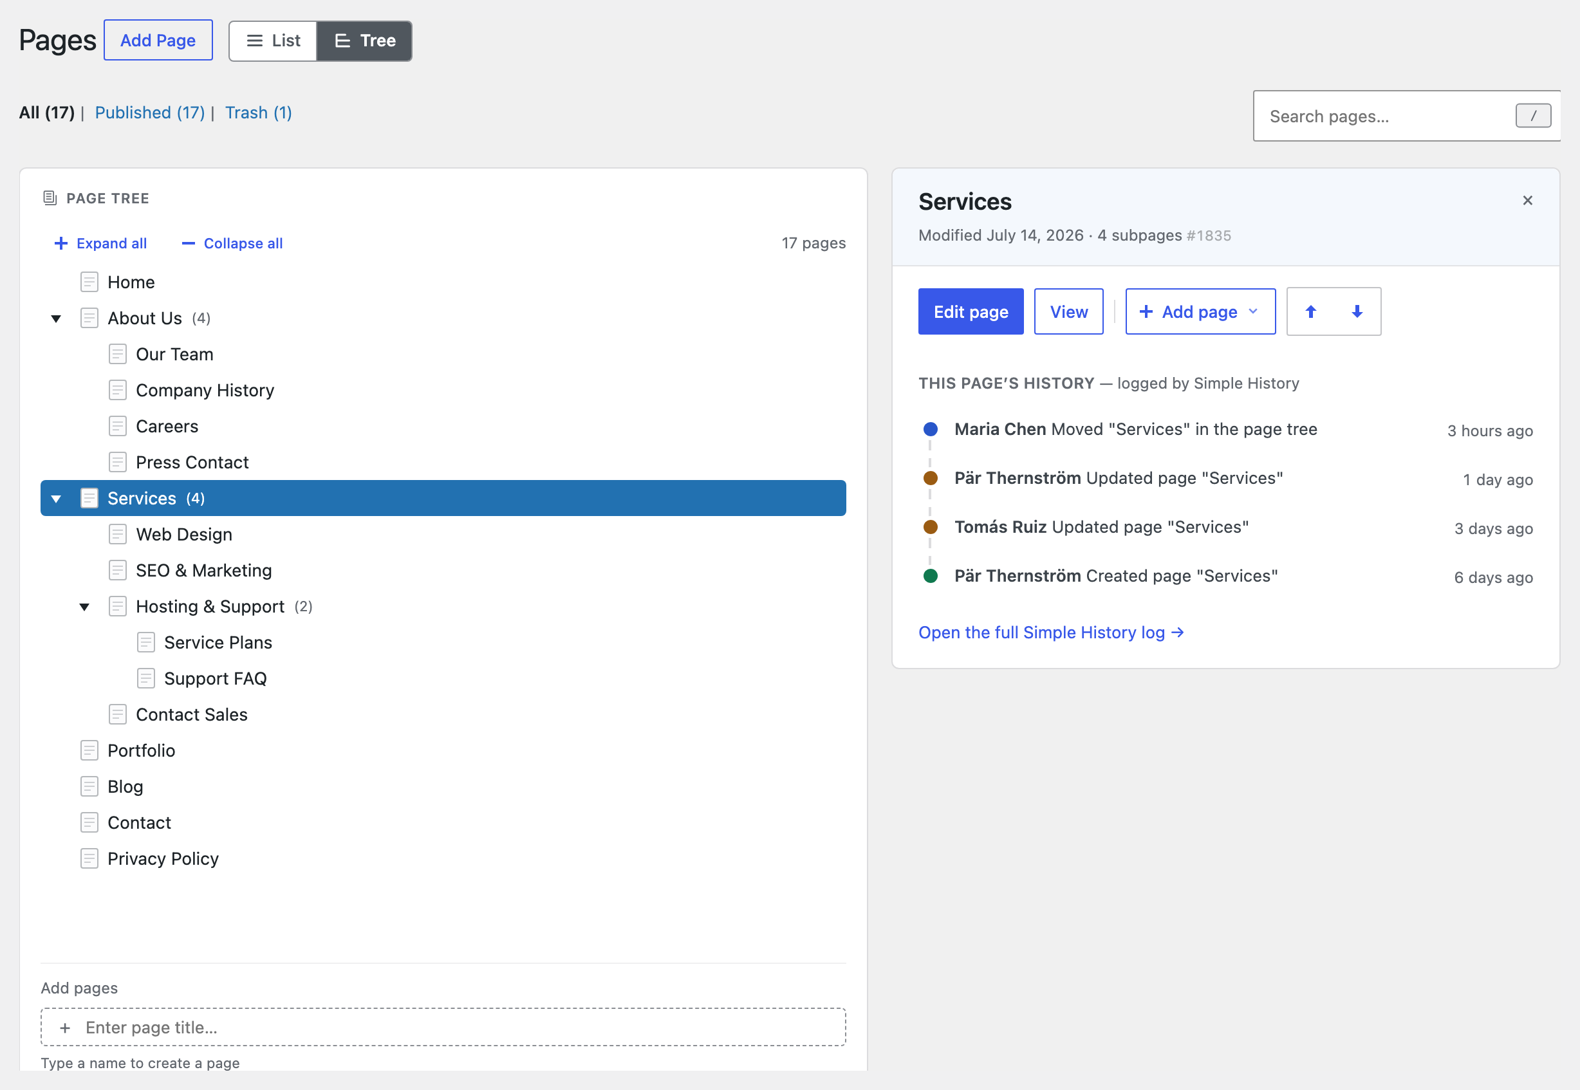Click the '17 pages' count text
Viewport: 1580px width, 1090px height.
pyautogui.click(x=813, y=243)
